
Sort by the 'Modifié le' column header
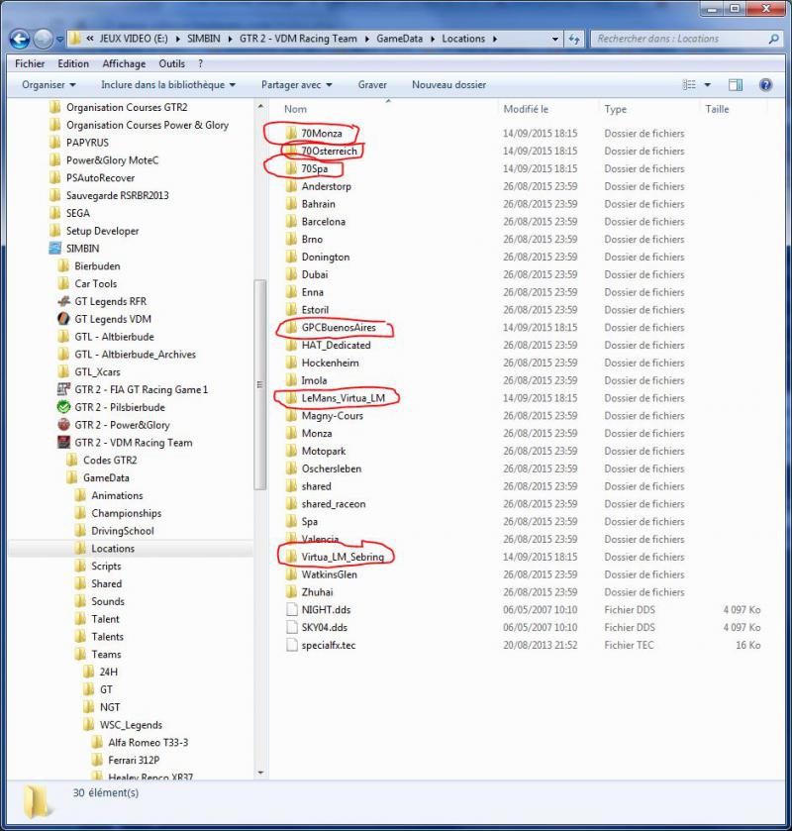(526, 109)
